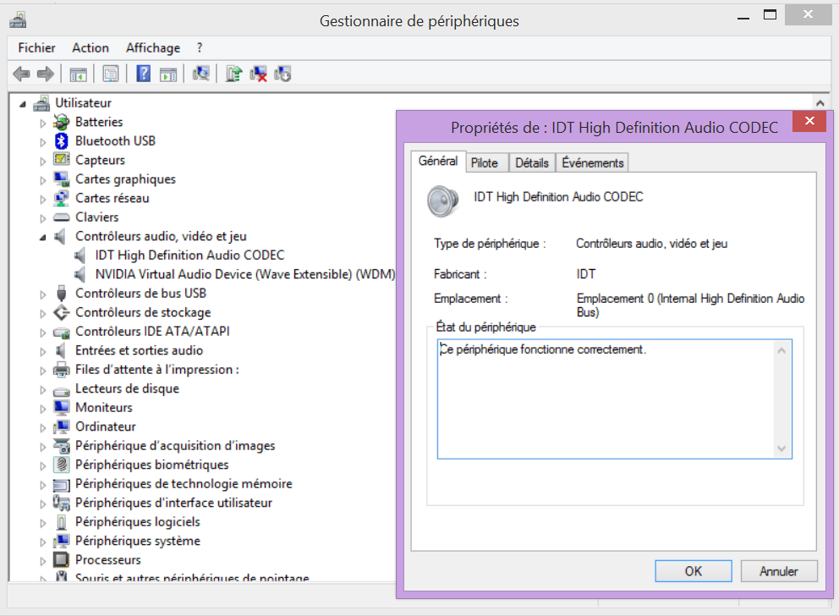
Task: Update driver software toolbar icon
Action: (233, 74)
